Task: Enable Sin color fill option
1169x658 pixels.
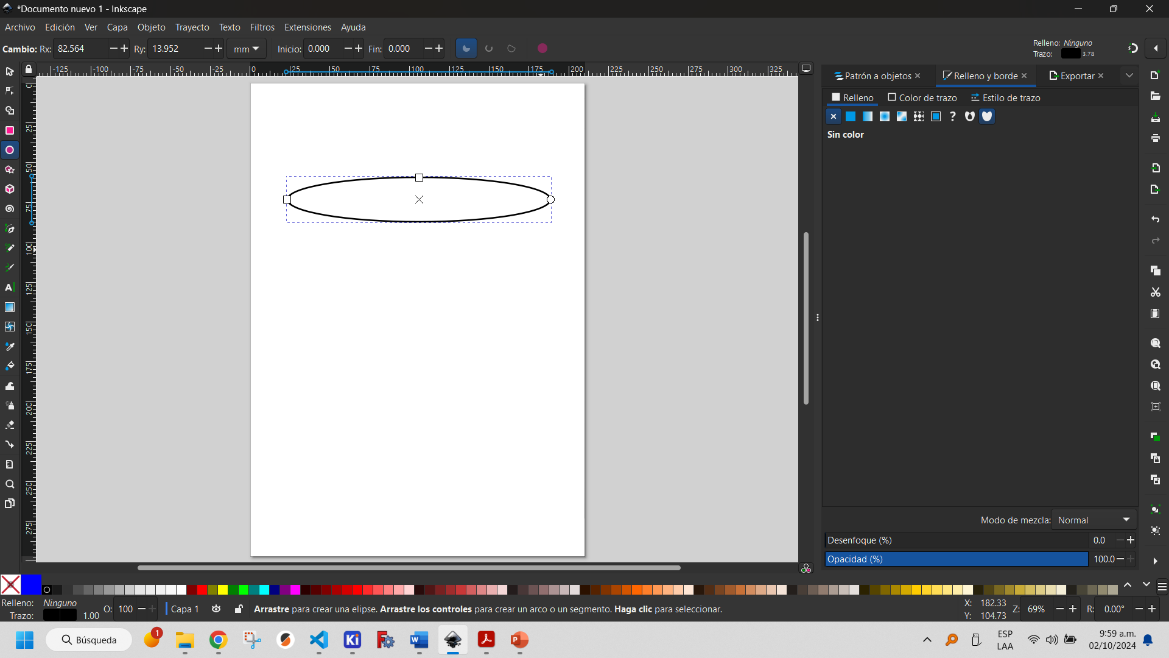Action: [x=834, y=116]
